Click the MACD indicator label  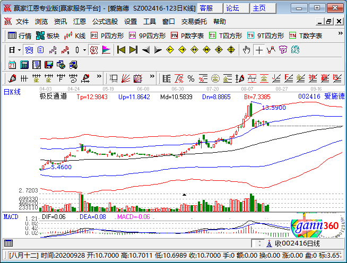[x=11, y=217]
